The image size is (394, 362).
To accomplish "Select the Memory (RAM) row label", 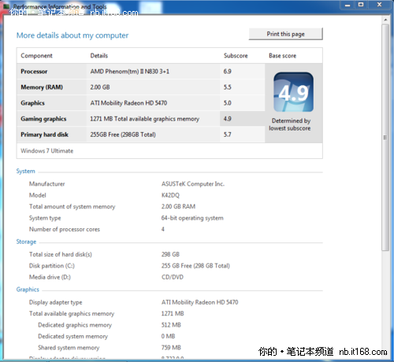I will tap(42, 87).
